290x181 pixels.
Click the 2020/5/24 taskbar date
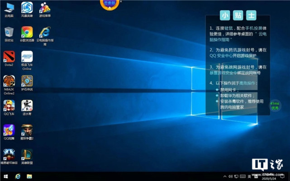click(269, 179)
